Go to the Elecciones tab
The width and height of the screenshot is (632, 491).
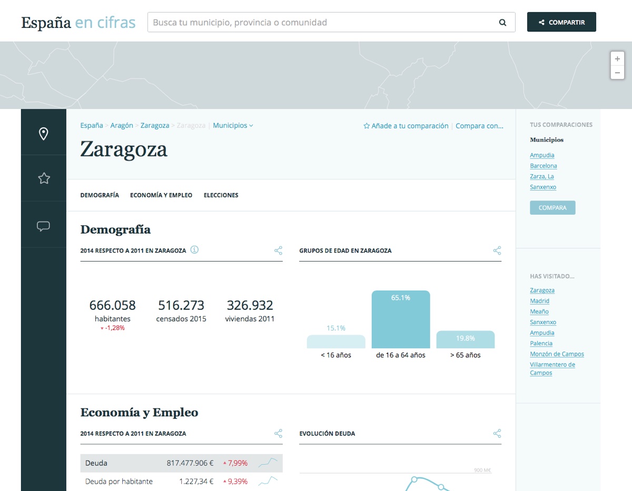click(221, 195)
